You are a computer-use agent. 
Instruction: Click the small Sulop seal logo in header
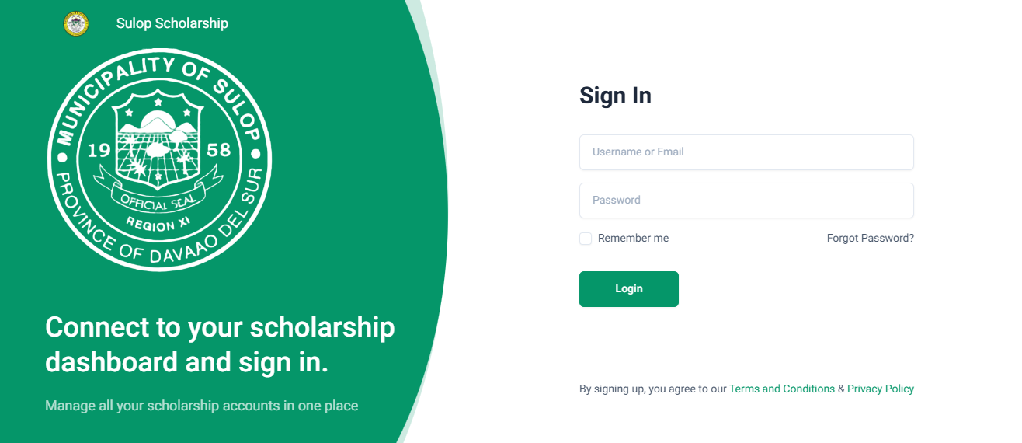coord(76,23)
